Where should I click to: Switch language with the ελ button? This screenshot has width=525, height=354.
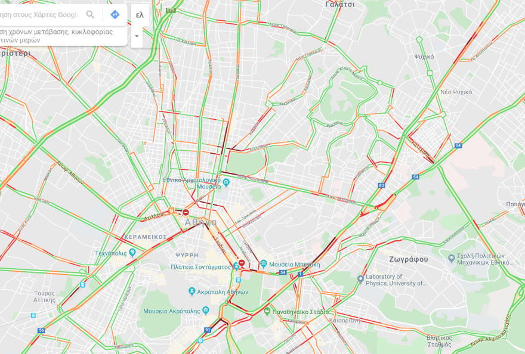140,15
